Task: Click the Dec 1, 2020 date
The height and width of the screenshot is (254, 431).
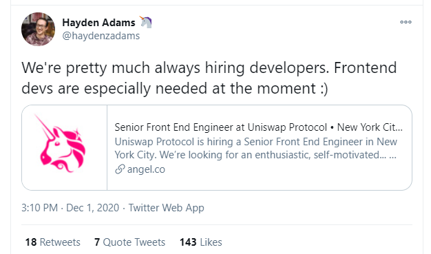Action: (x=93, y=208)
